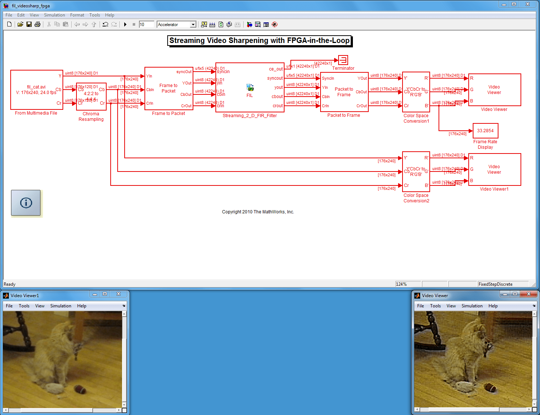Select the From Multimedia File block

tap(37, 90)
